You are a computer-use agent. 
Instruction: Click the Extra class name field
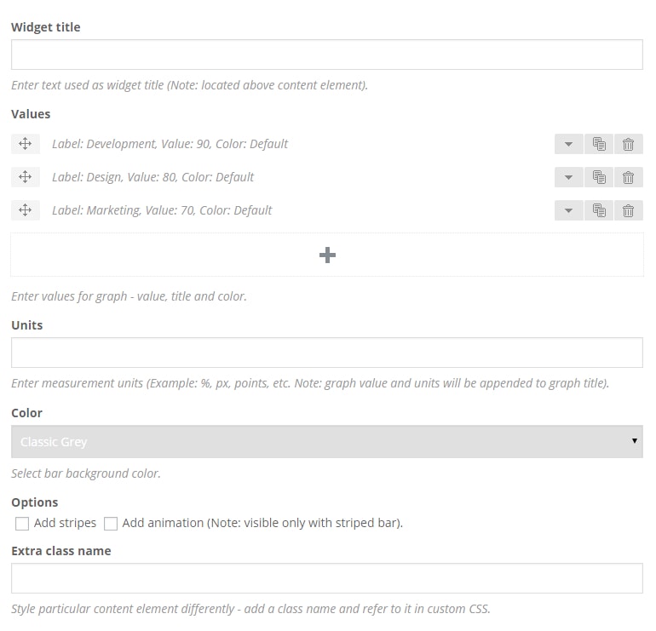(x=326, y=578)
